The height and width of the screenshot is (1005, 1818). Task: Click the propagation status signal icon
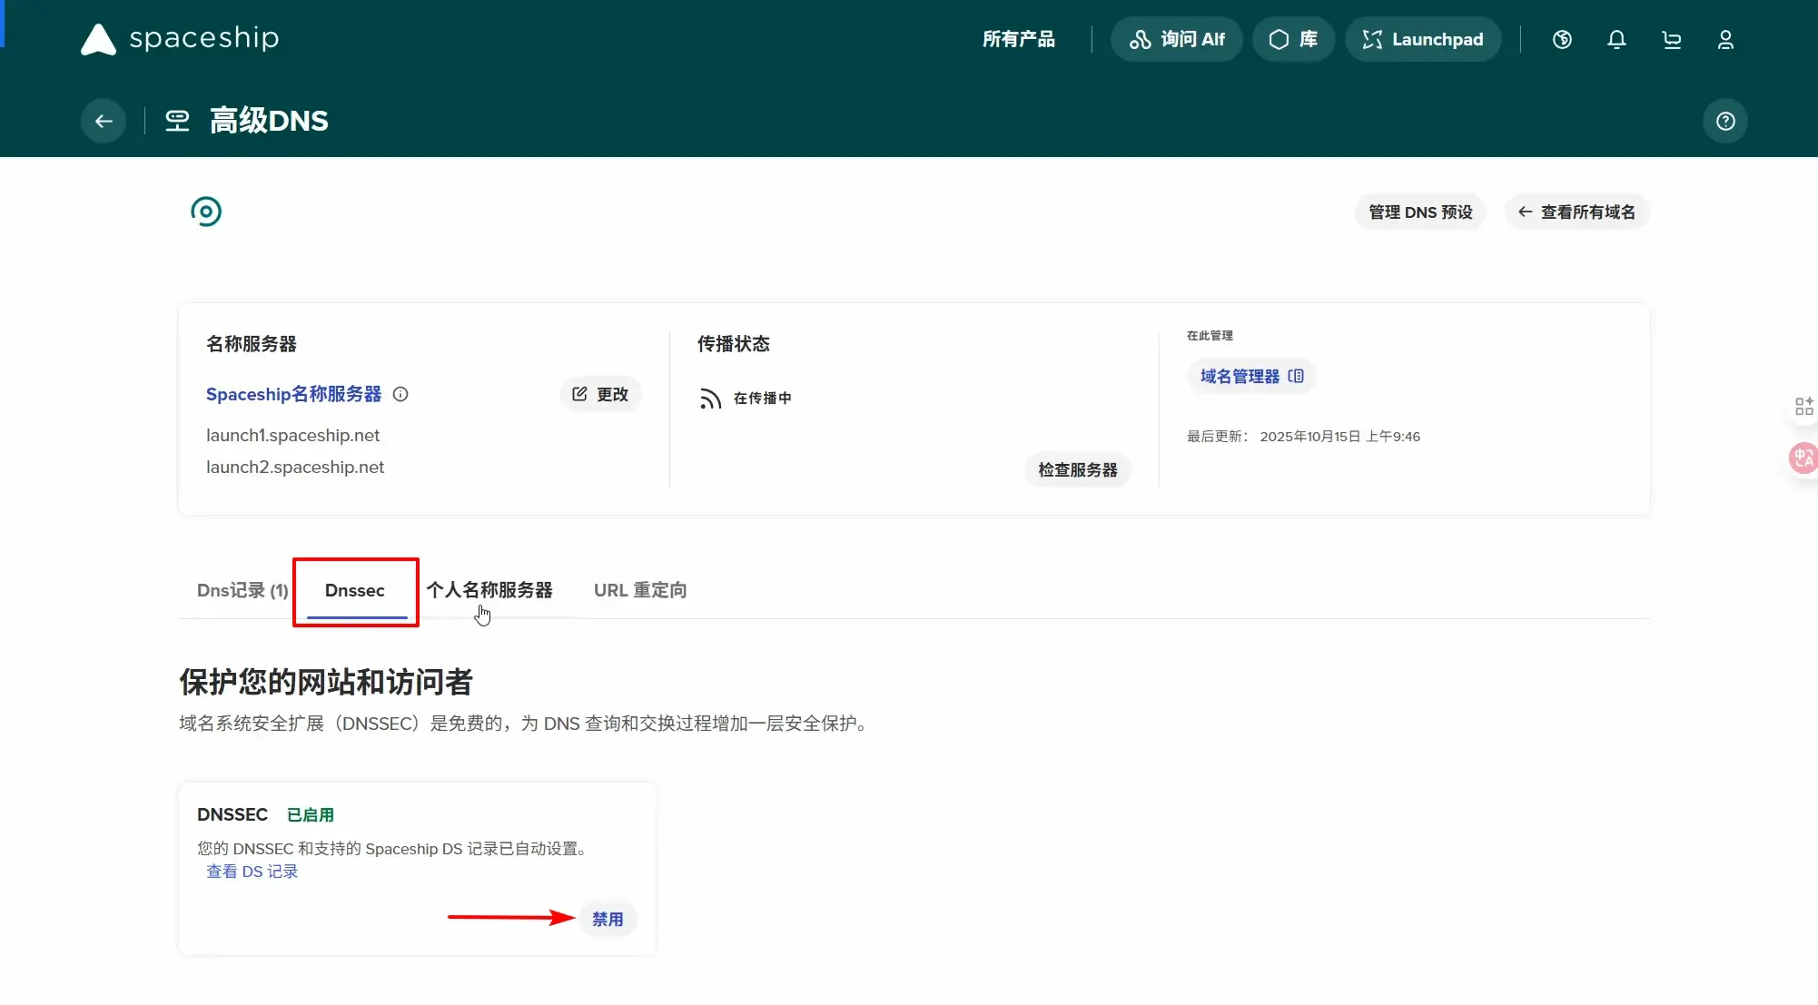pyautogui.click(x=710, y=399)
